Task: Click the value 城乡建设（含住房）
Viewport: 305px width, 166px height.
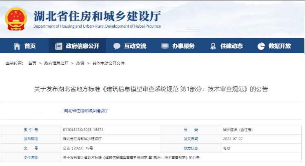Action: pyautogui.click(x=238, y=130)
